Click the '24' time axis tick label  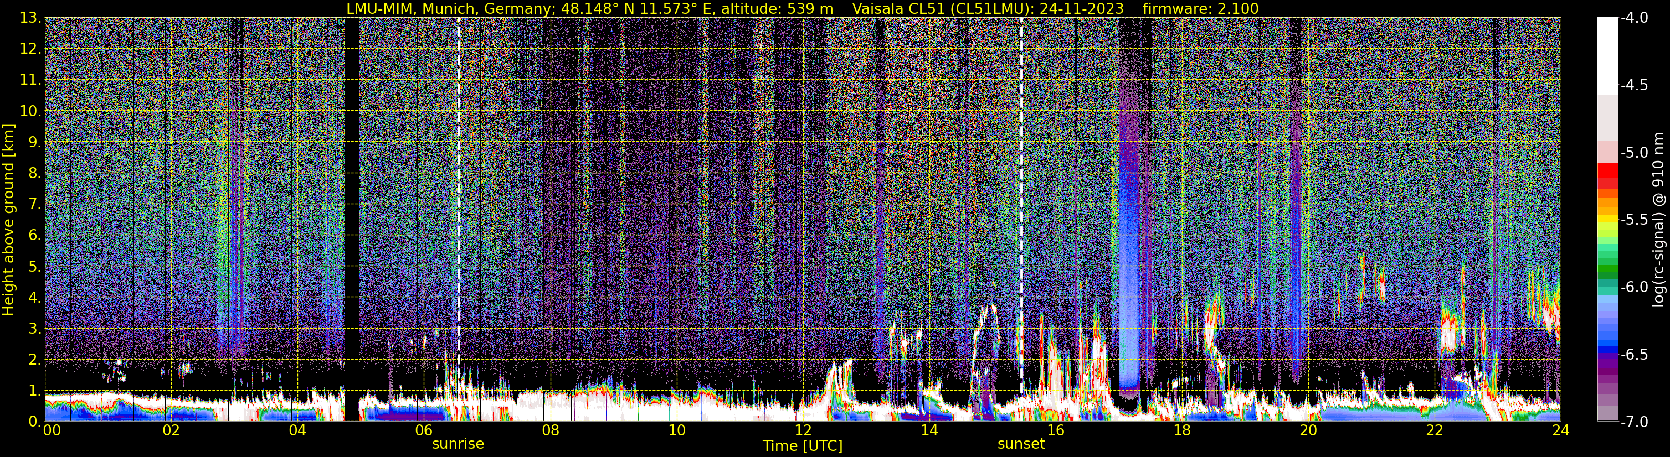pos(1561,430)
